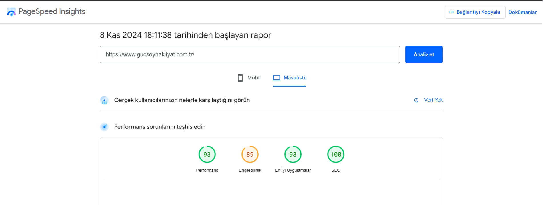Click the Bağlantıyı Kopyala button
This screenshot has width=543, height=205.
475,12
